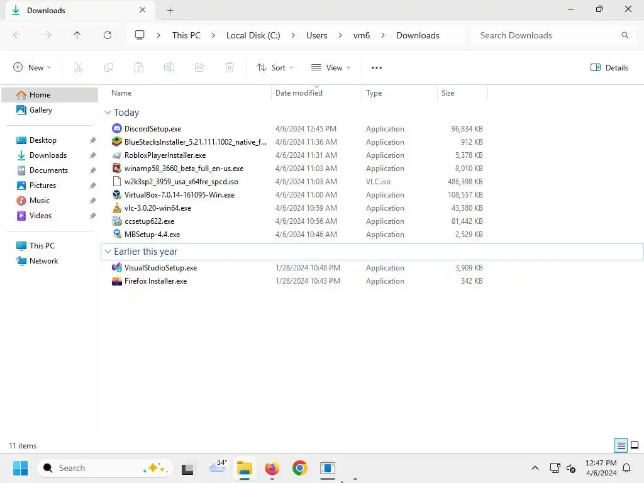This screenshot has height=483, width=644.
Task: Expand chevron after This PC in breadcrumb
Action: pyautogui.click(x=213, y=35)
